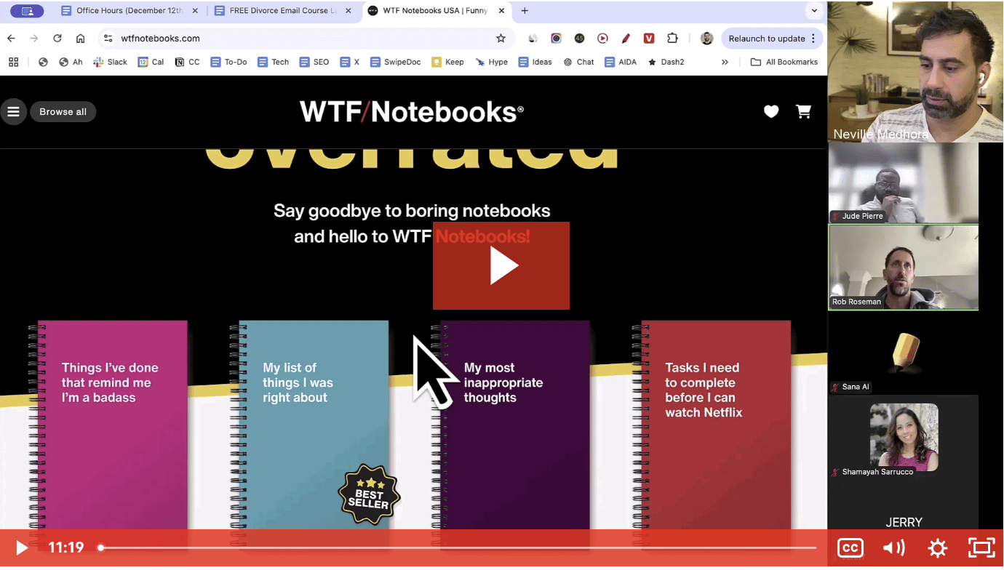The image size is (1004, 570).
Task: Click the play button in video controls bar
Action: pos(22,547)
